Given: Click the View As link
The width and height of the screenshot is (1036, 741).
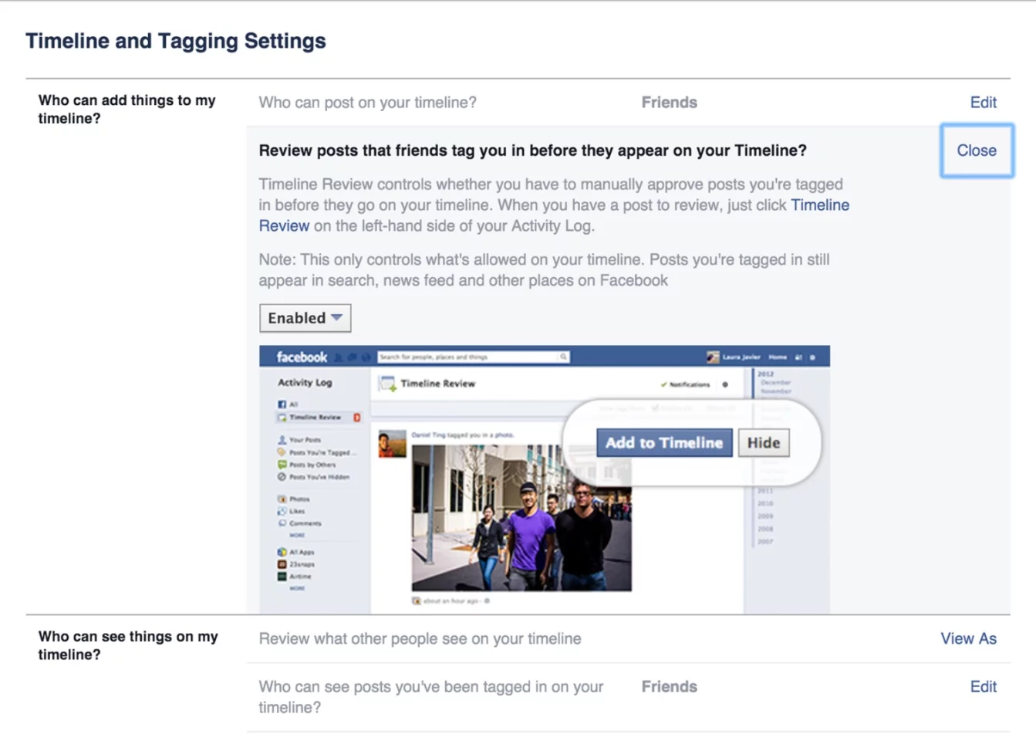Looking at the screenshot, I should [x=967, y=638].
